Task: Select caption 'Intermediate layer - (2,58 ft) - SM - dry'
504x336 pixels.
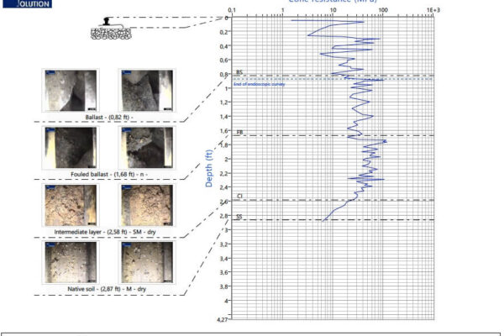Action: click(x=105, y=232)
